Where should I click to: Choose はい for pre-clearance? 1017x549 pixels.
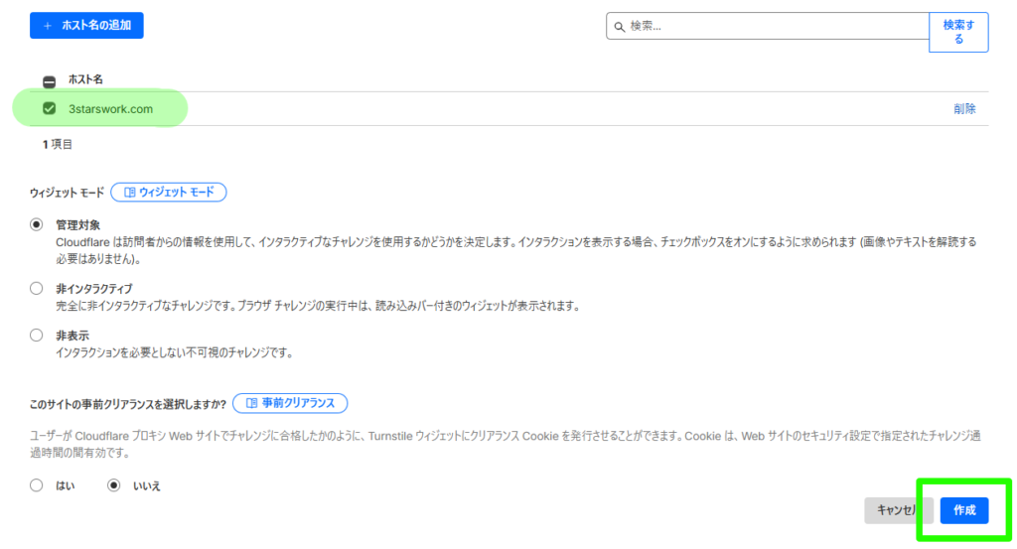click(x=37, y=485)
